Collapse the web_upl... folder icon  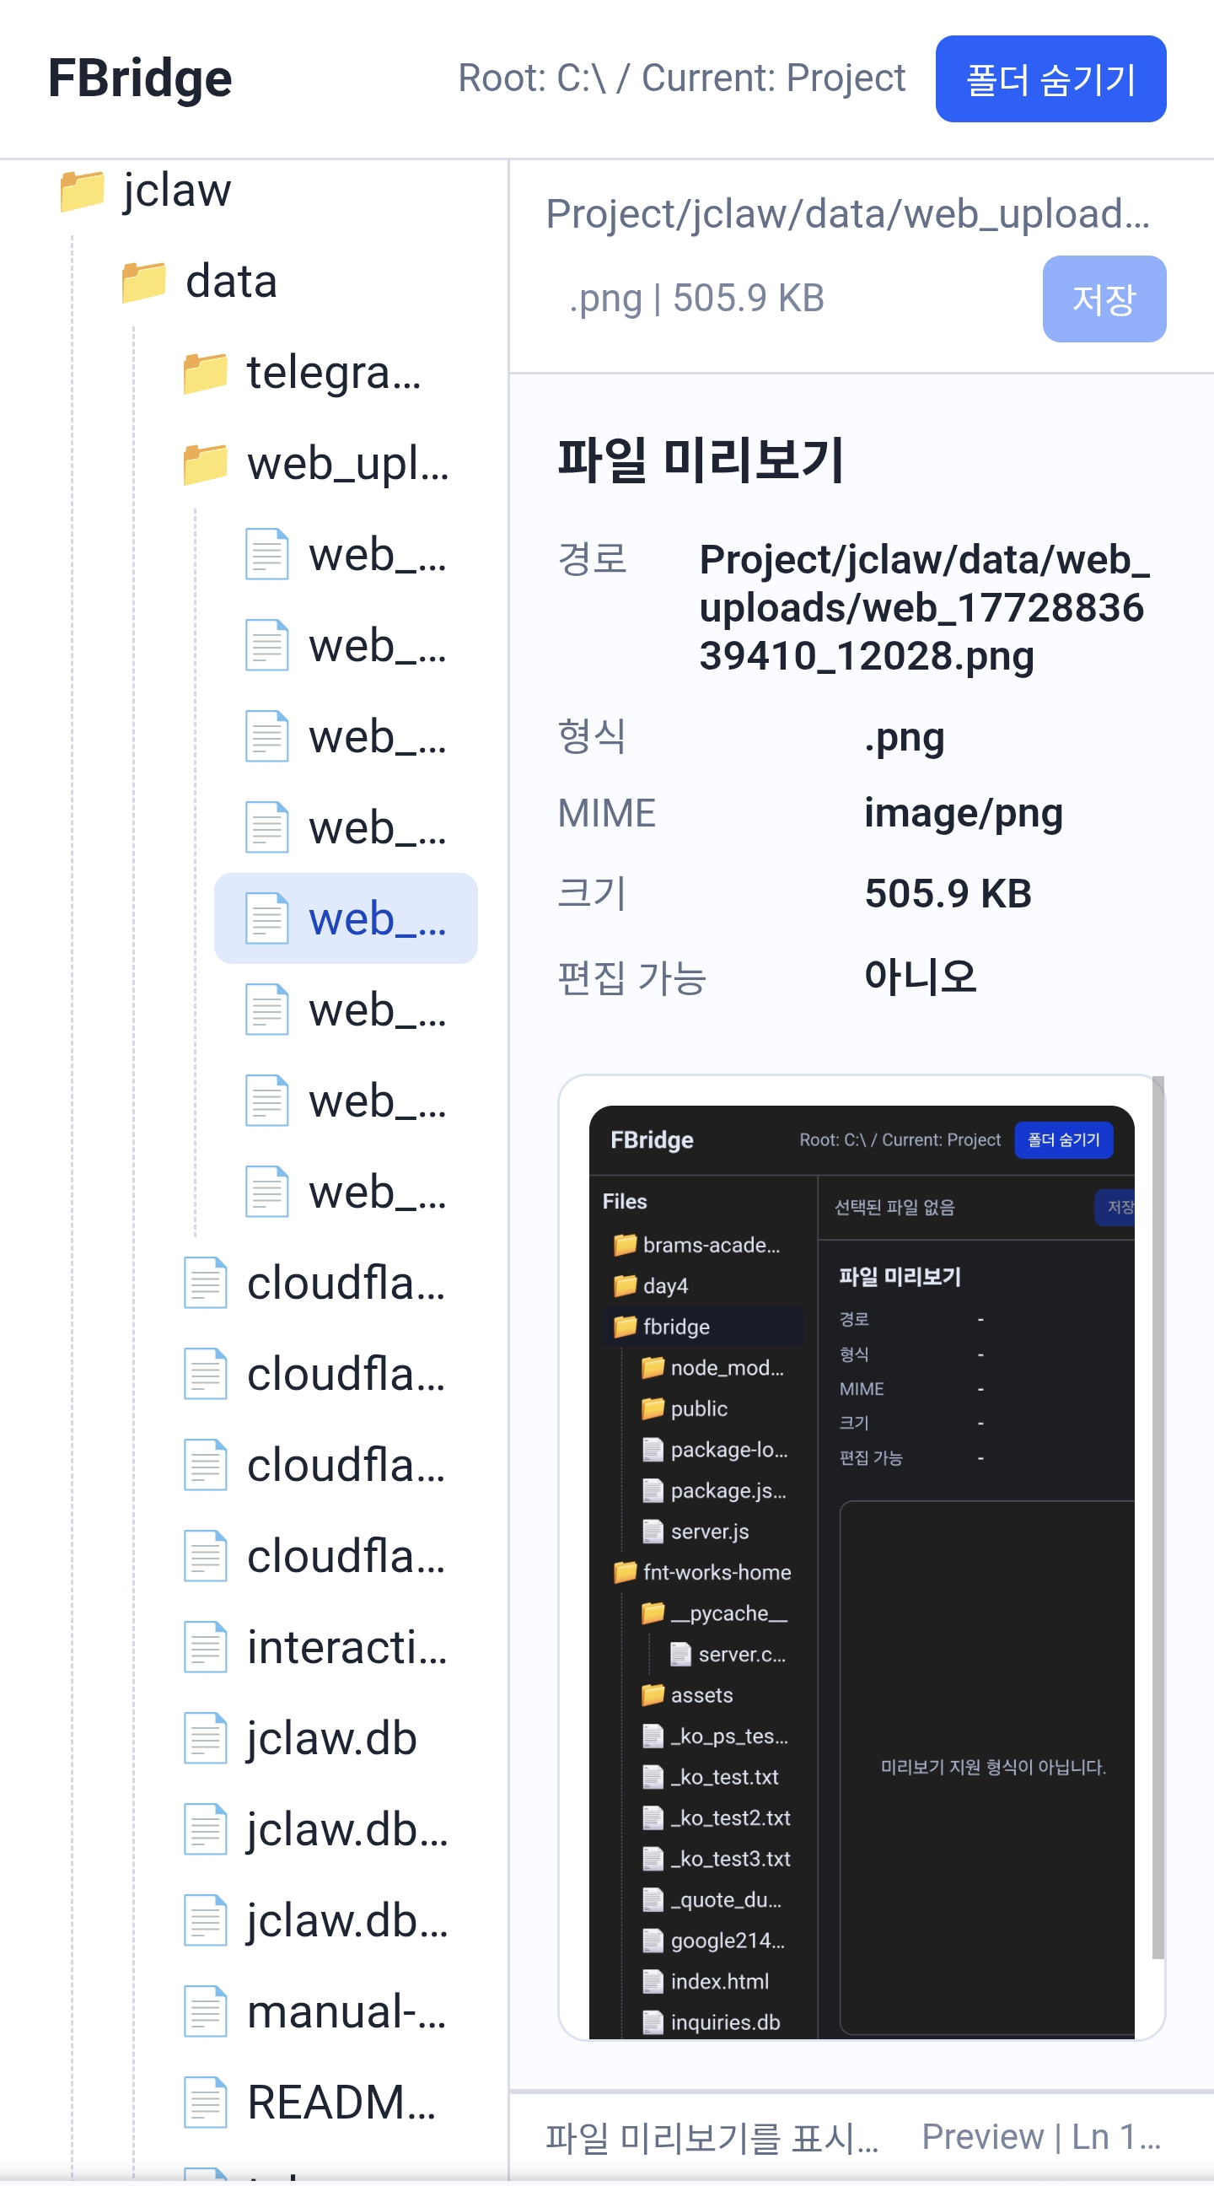[206, 464]
